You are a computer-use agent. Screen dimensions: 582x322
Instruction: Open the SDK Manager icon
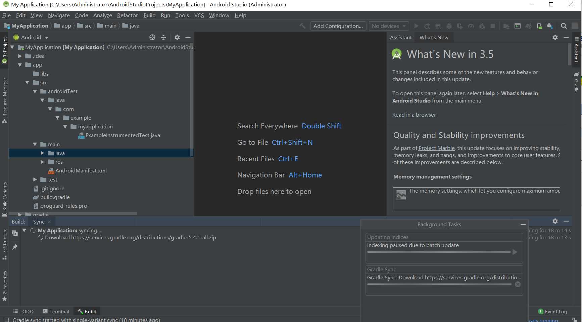(x=550, y=26)
